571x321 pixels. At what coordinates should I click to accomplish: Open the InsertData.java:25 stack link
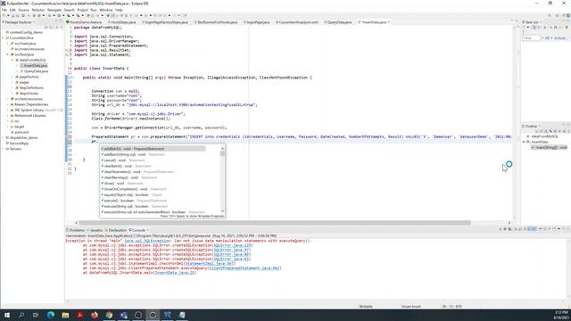pyautogui.click(x=175, y=273)
